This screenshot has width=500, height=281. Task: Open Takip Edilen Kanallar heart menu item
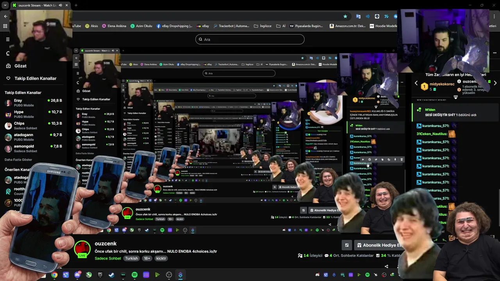(31, 78)
